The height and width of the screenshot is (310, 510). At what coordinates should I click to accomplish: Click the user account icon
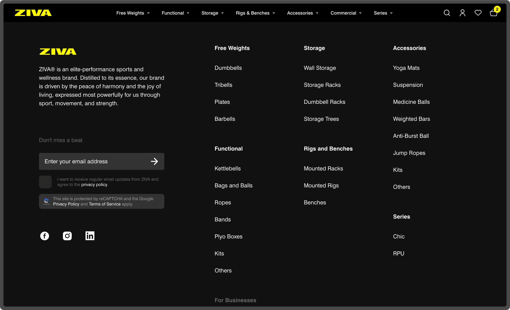[x=462, y=13]
